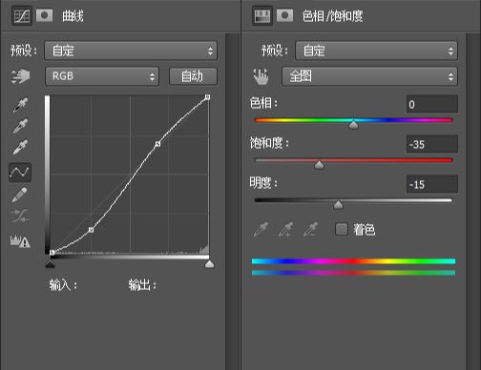Click the Curves panel layer mask icon
Viewport: 481px width, 370px height.
[x=44, y=15]
